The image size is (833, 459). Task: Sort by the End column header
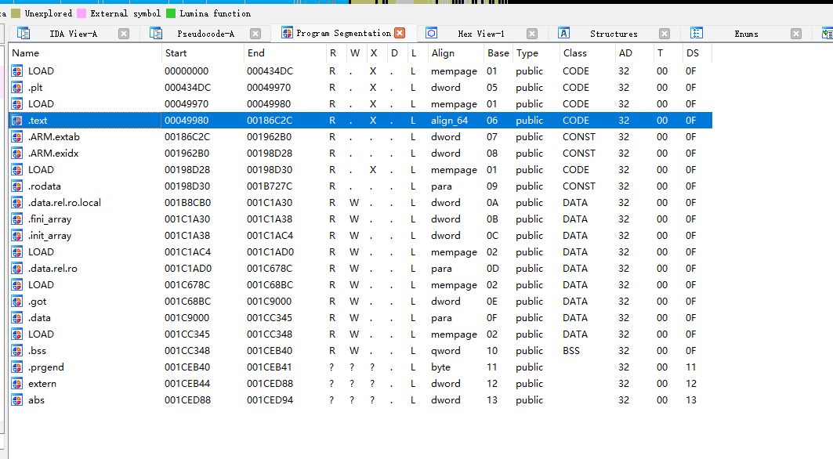click(284, 53)
